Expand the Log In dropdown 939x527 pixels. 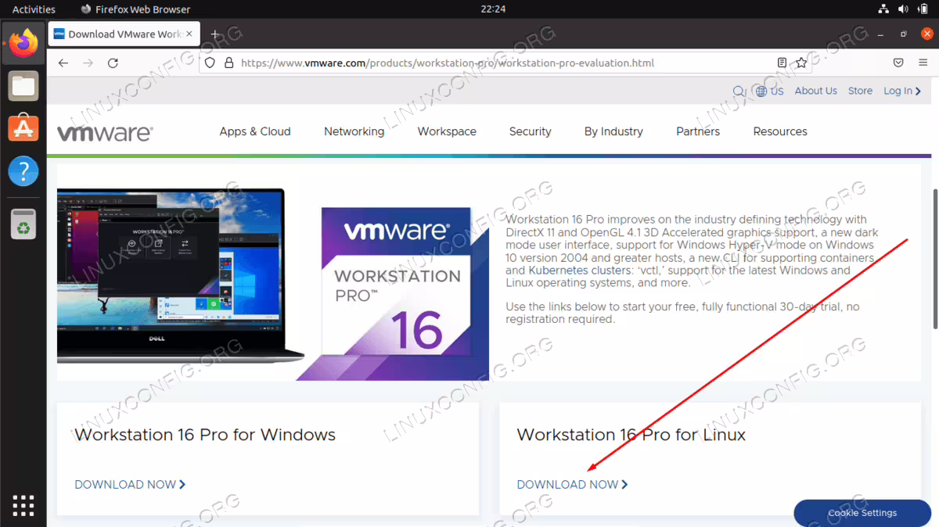pos(902,91)
